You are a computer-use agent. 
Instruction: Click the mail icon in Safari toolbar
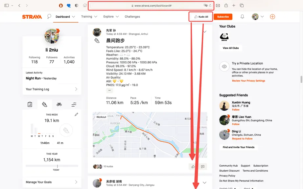[218, 5]
